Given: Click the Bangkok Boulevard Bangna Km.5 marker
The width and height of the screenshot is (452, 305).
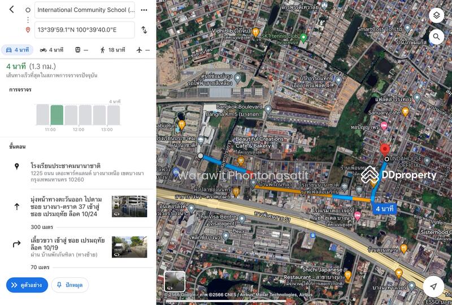Looking at the screenshot, I should point(268,109).
